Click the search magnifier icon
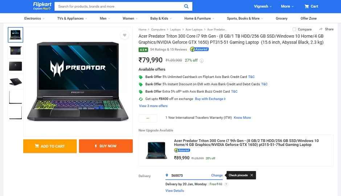Screen dimensions: 341x196 click(x=186, y=6)
